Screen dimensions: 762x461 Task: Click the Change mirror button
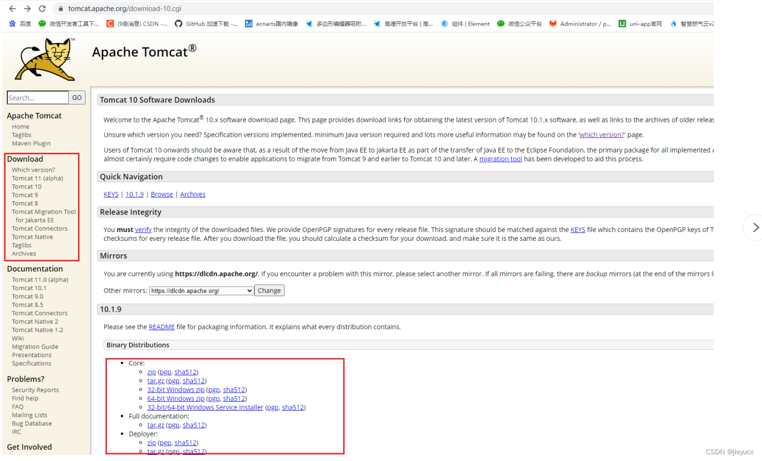269,291
